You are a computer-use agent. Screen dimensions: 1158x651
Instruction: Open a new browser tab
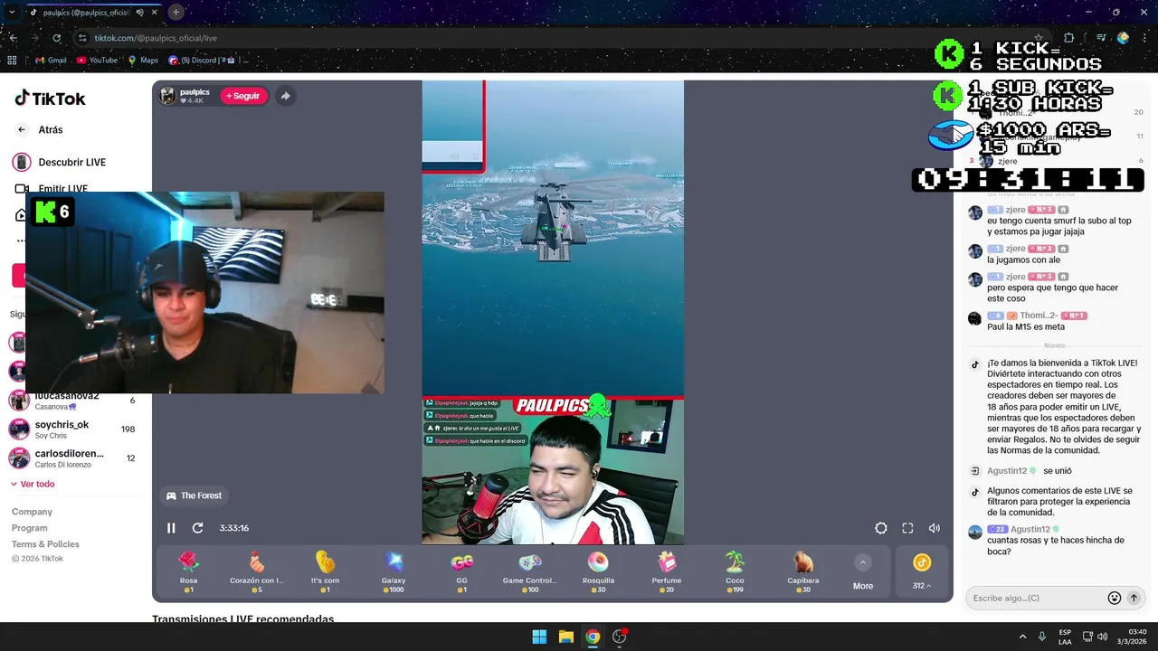click(176, 12)
